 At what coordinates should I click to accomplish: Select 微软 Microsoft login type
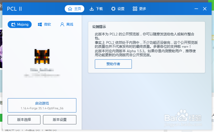(x=44, y=24)
